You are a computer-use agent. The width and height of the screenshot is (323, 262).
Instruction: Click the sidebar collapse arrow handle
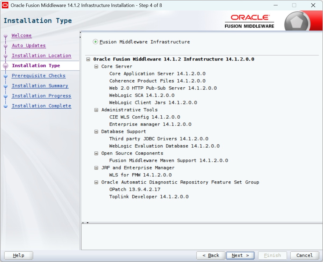[x=80, y=35]
